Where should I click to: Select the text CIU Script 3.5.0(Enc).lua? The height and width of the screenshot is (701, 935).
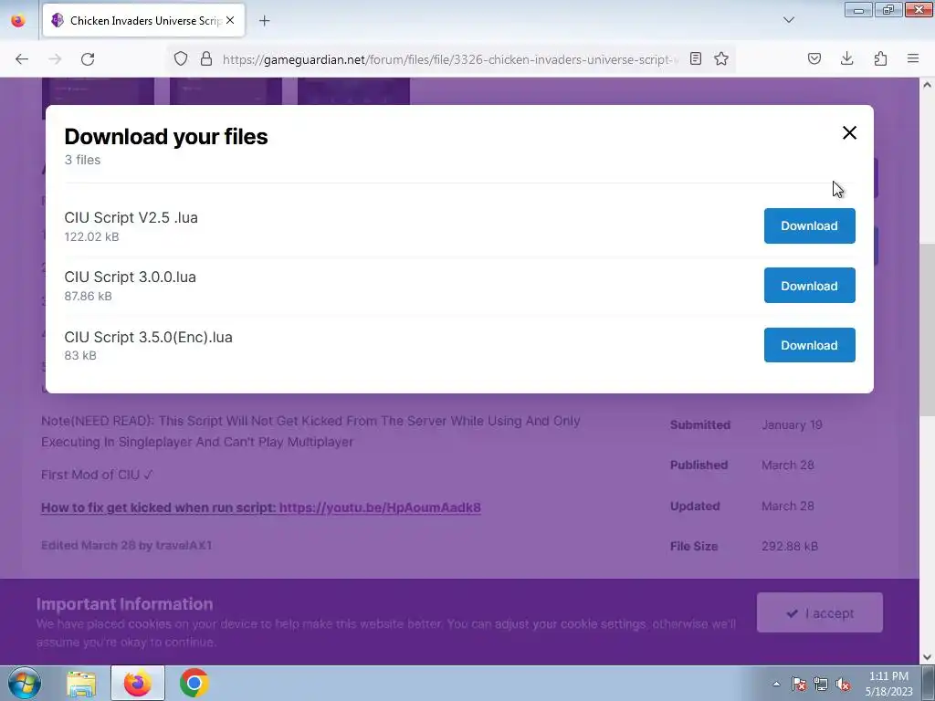[149, 337]
